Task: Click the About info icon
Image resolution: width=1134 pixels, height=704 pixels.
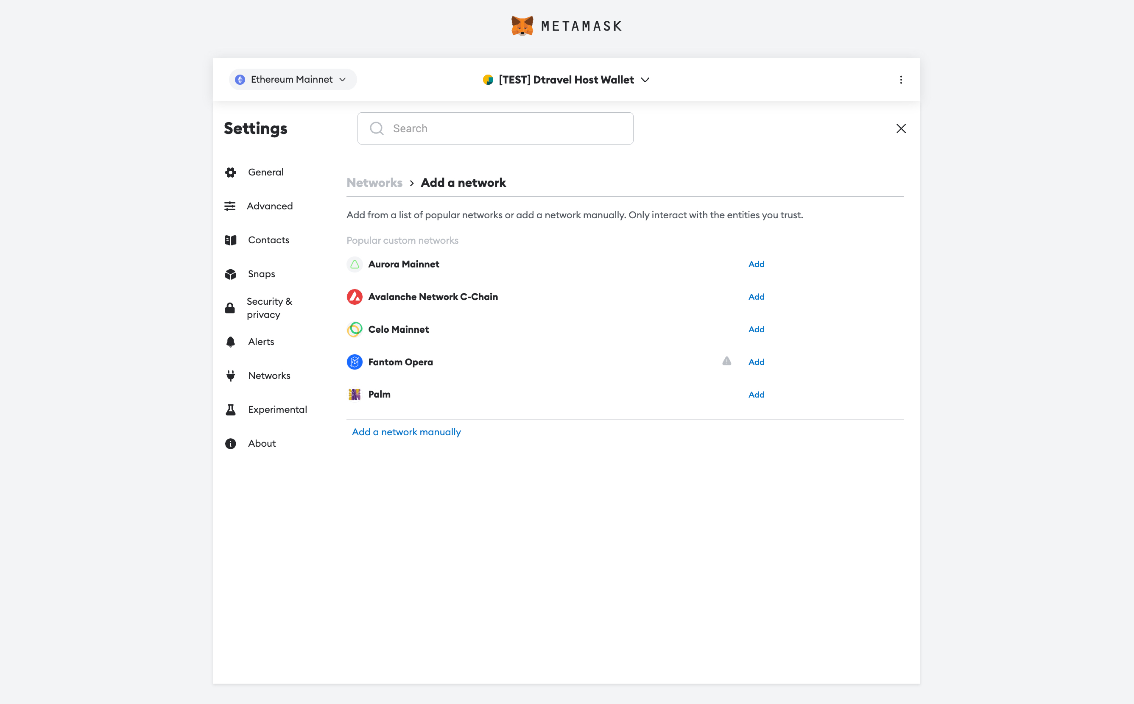Action: [x=231, y=444]
